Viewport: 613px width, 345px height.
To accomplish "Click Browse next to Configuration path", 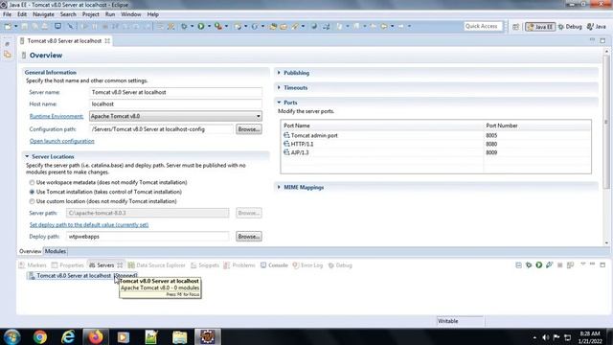I will (249, 129).
